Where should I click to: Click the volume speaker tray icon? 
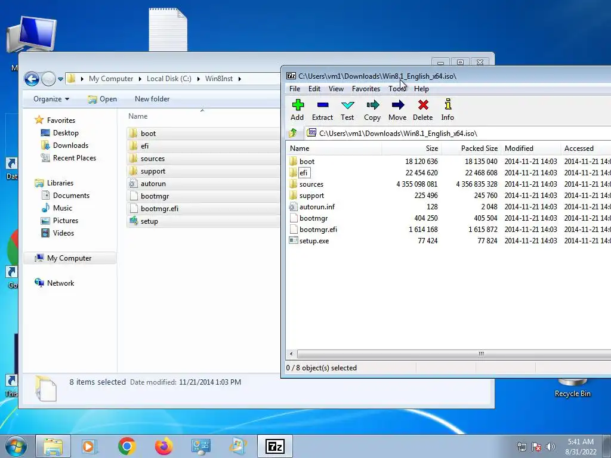(550, 447)
